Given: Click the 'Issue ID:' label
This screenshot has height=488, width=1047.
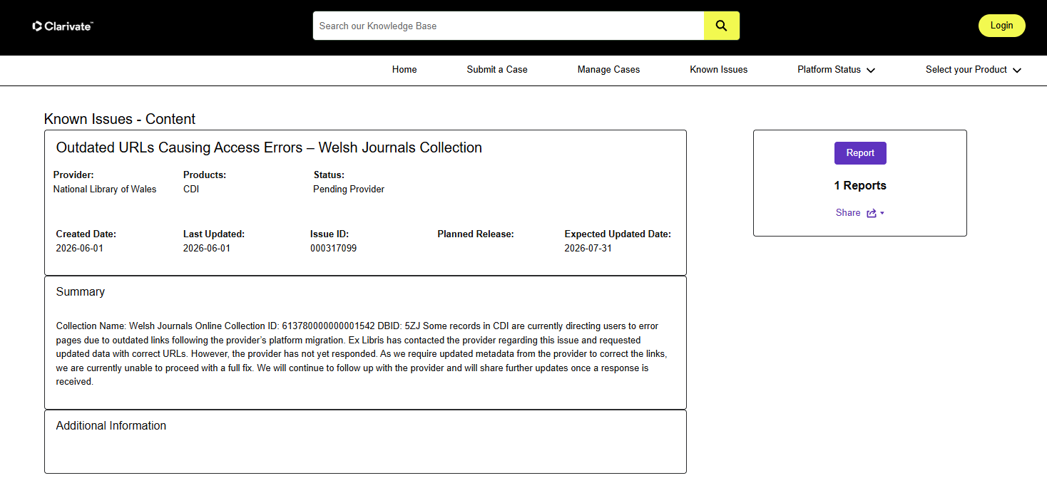Looking at the screenshot, I should point(330,234).
